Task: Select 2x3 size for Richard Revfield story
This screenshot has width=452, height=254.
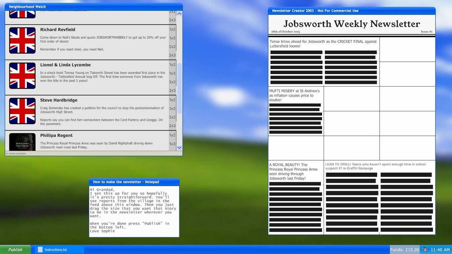Action: (x=172, y=55)
